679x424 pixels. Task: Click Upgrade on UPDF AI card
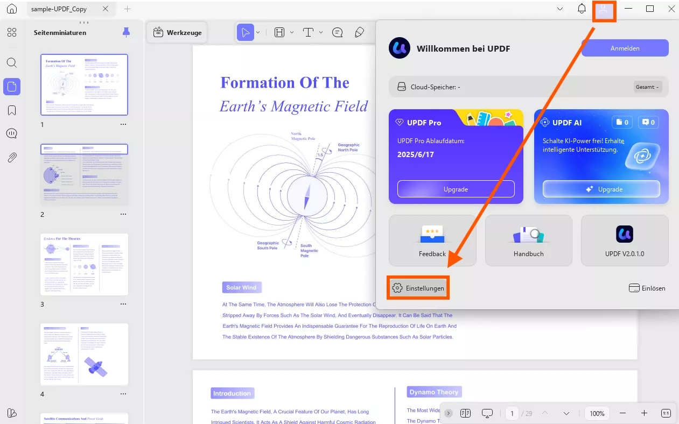tap(601, 189)
